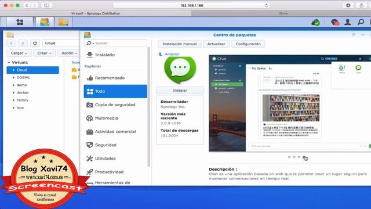Select first screenshot carousel dot
The width and height of the screenshot is (371, 209).
tap(289, 157)
